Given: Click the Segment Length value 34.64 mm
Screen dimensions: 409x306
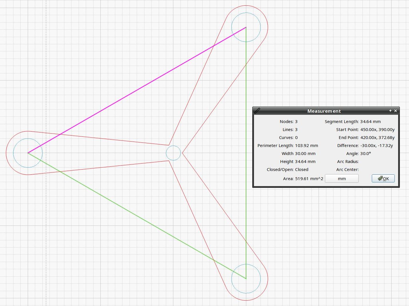Looking at the screenshot, I should [370, 122].
